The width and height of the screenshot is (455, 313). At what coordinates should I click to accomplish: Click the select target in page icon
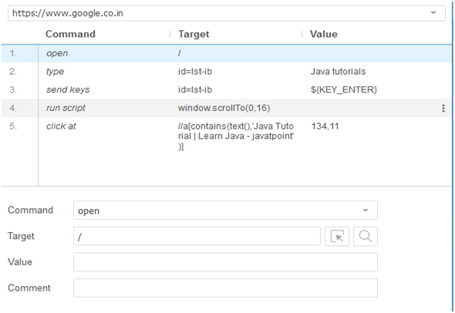337,237
